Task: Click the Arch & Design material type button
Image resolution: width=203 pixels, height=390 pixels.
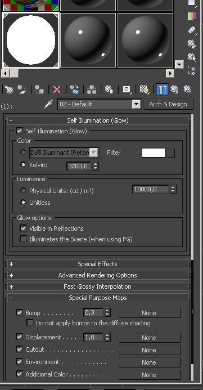Action: click(168, 104)
